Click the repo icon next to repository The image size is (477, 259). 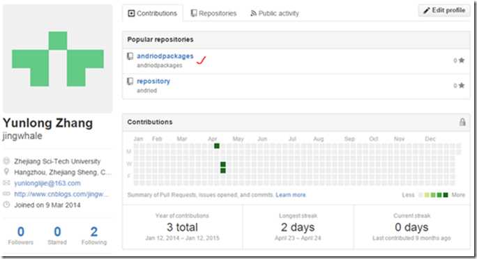[x=130, y=81]
